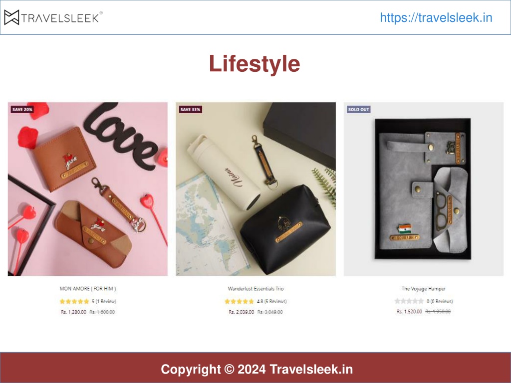This screenshot has width=511, height=383.
Task: Click MON AMORE five-star rating
Action: [74, 302]
